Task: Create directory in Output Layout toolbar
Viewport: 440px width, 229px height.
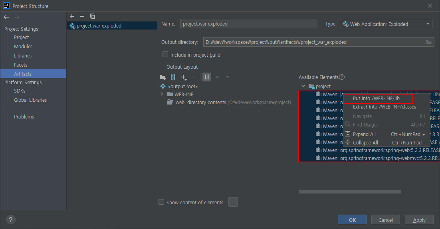Action: pos(163,77)
